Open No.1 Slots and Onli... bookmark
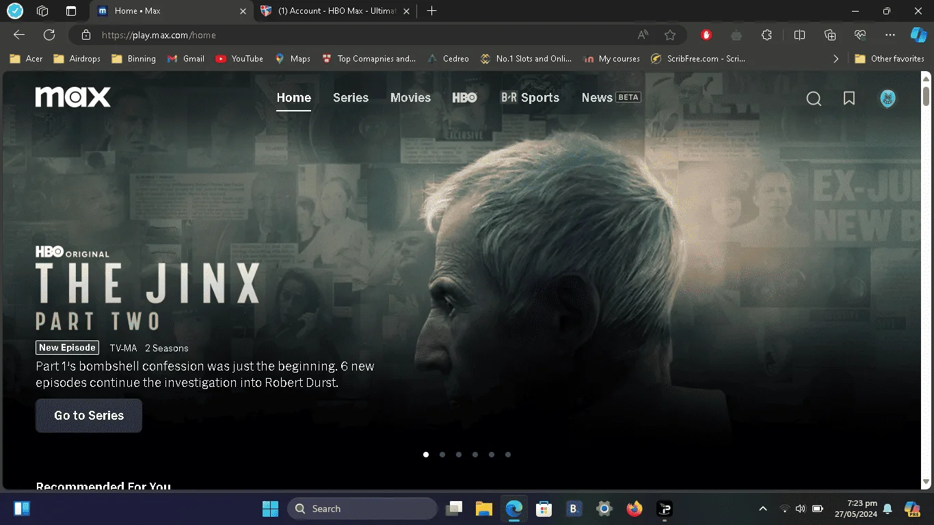Image resolution: width=934 pixels, height=525 pixels. [526, 59]
